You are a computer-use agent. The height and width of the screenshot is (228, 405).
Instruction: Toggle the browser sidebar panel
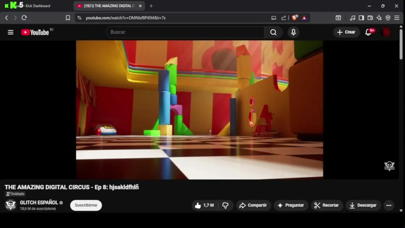(x=361, y=18)
